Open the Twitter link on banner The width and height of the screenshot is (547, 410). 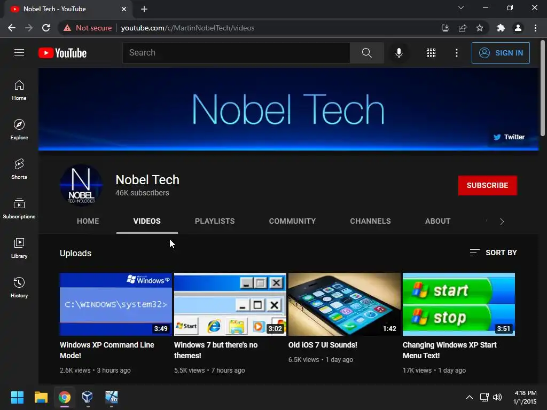click(509, 137)
